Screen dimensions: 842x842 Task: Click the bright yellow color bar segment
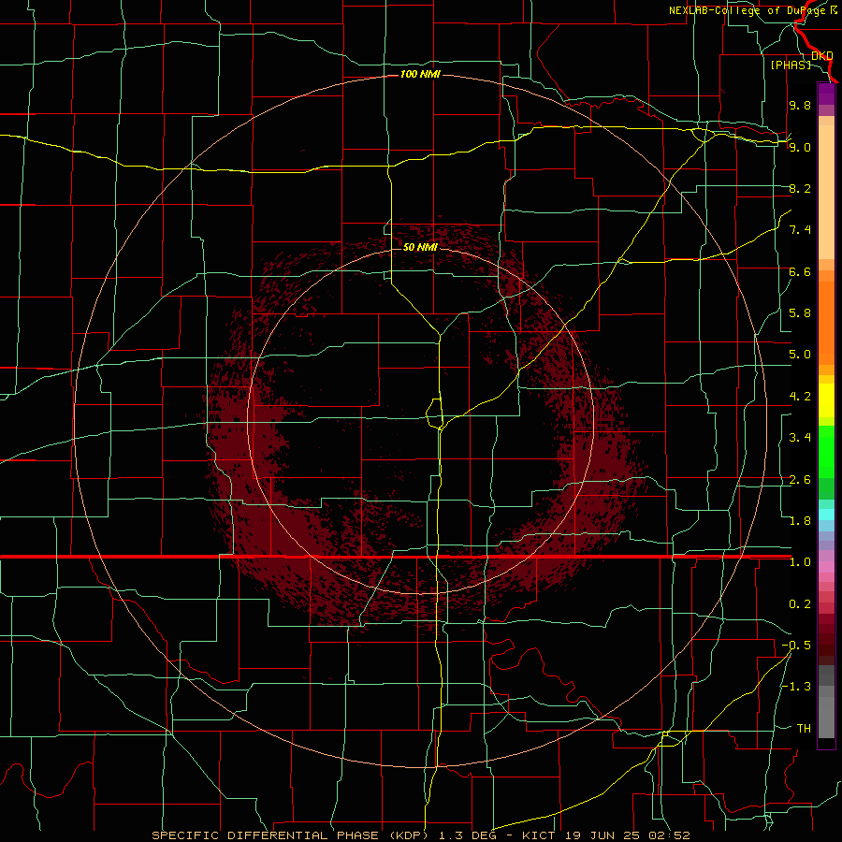826,400
